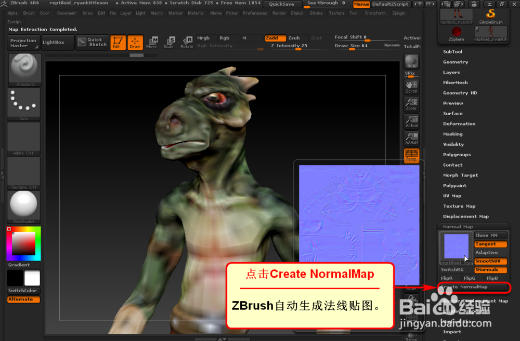Image resolution: width=520 pixels, height=341 pixels.
Task: Click the QuickSave button
Action: point(282,4)
